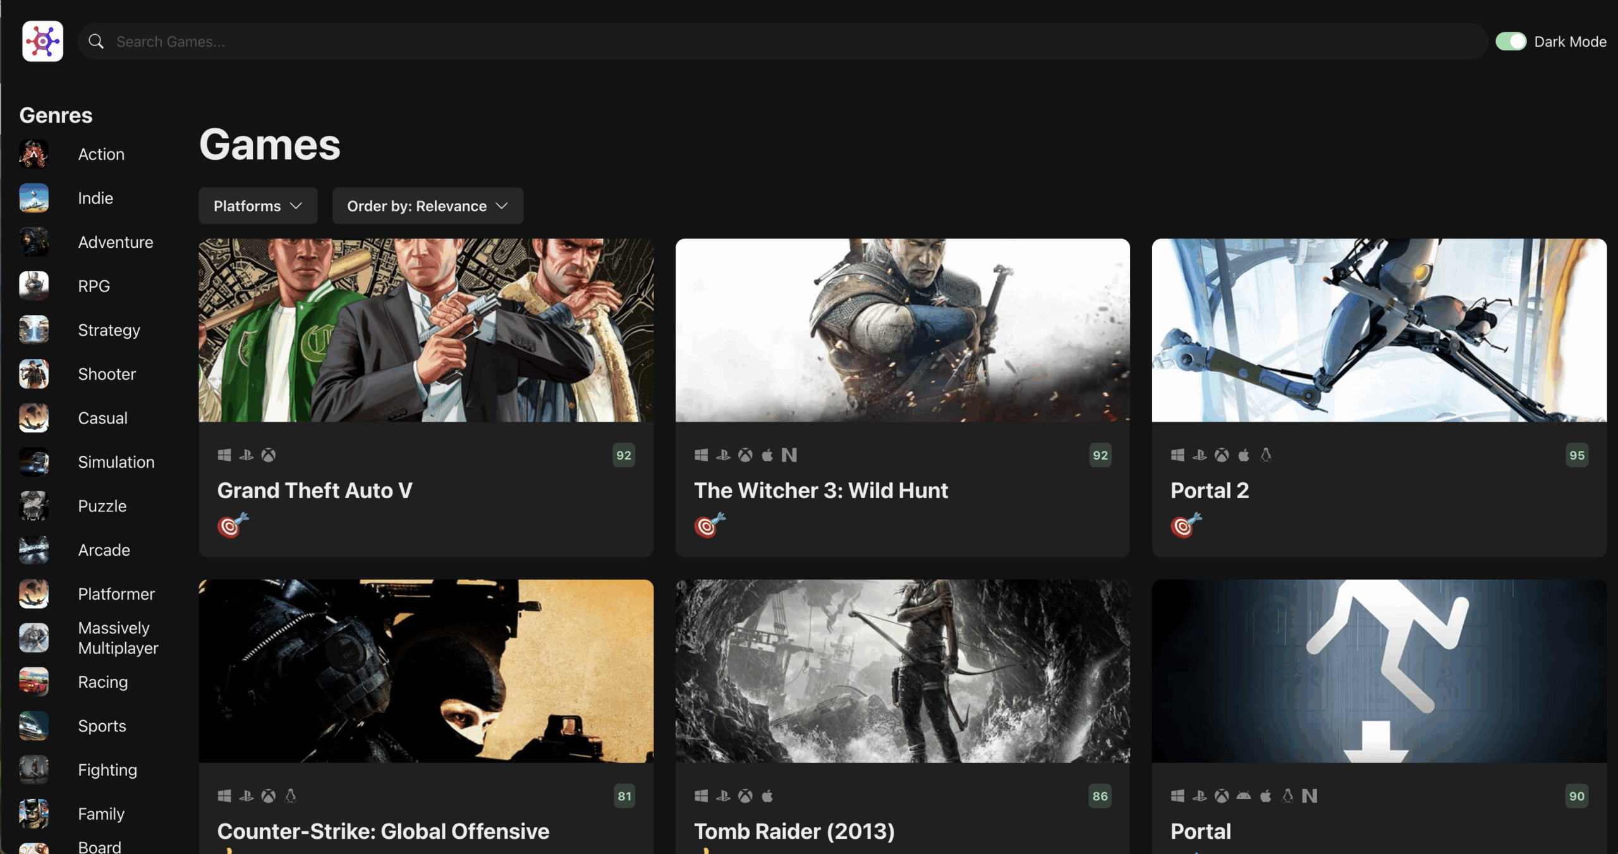Click the Tomb Raider (2013) title
The image size is (1618, 854).
tap(794, 831)
